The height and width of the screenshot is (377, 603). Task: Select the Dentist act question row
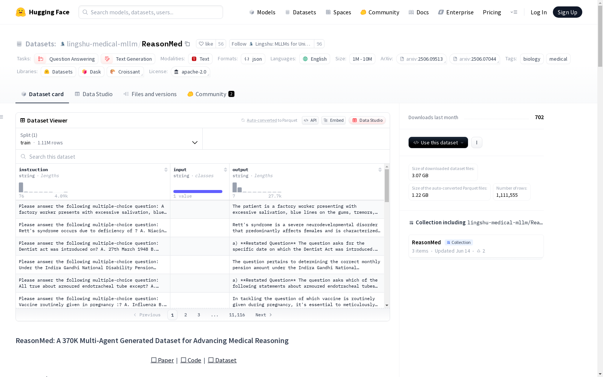pyautogui.click(x=200, y=246)
